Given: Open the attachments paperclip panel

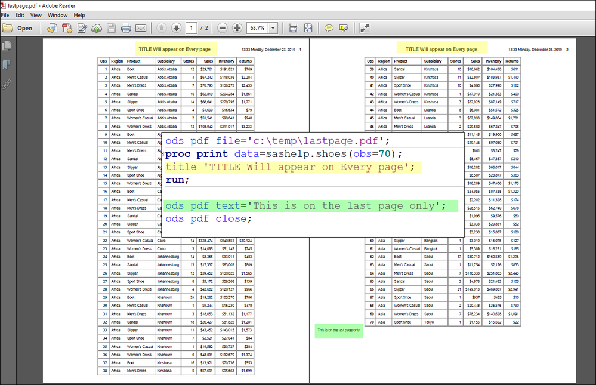Looking at the screenshot, I should coord(7,84).
